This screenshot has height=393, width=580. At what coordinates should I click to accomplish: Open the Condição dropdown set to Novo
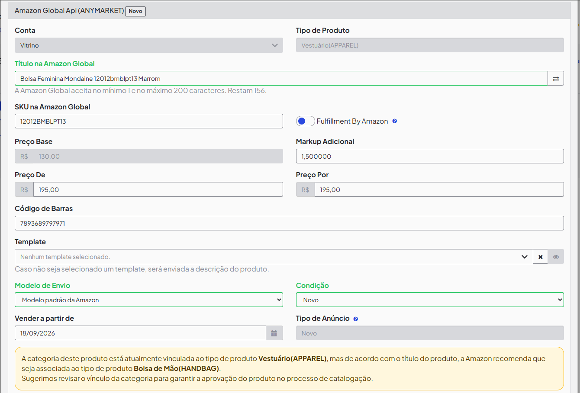click(430, 300)
